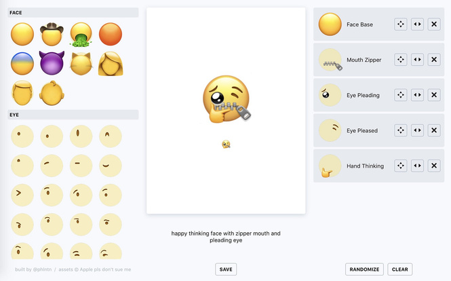Click move handle for Mouth Zipper
Viewport: 451px width, 281px height.
400,60
